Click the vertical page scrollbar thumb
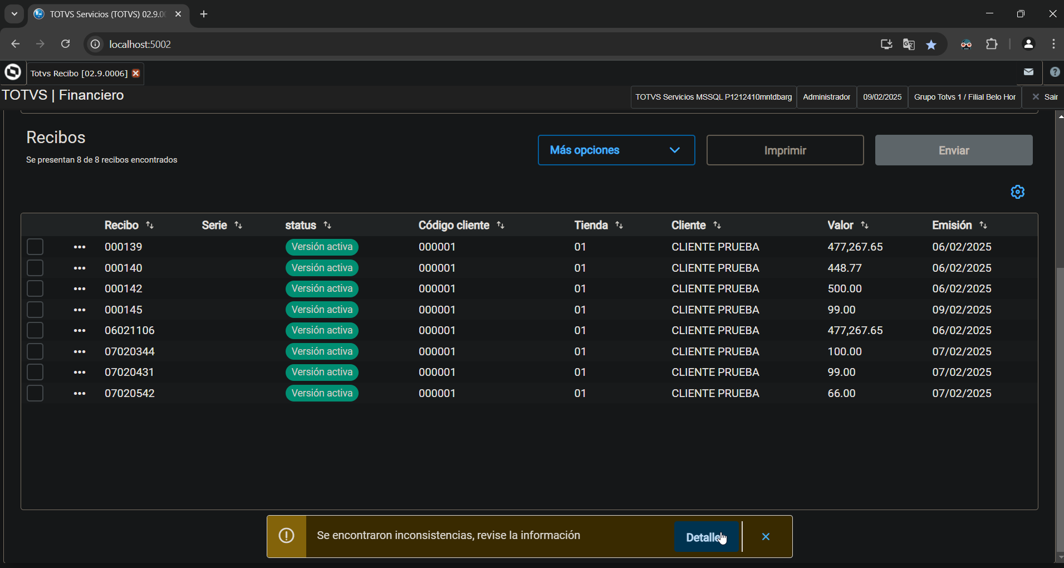 1060,409
